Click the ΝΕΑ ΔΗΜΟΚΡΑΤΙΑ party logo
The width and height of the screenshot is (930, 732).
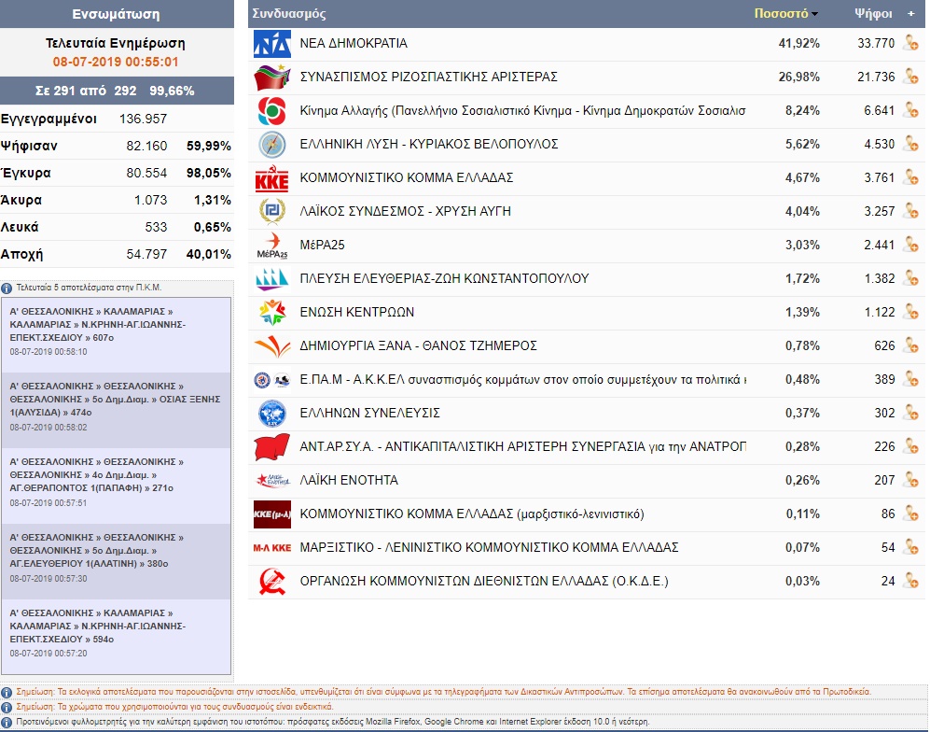click(x=272, y=44)
